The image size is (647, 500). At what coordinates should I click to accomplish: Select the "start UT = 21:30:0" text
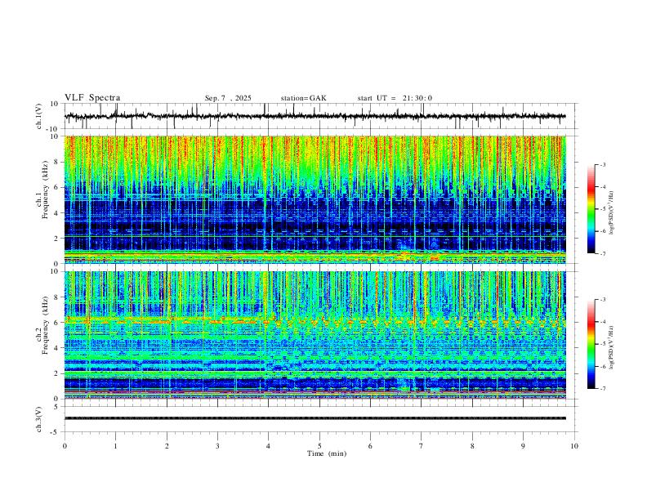(x=395, y=98)
